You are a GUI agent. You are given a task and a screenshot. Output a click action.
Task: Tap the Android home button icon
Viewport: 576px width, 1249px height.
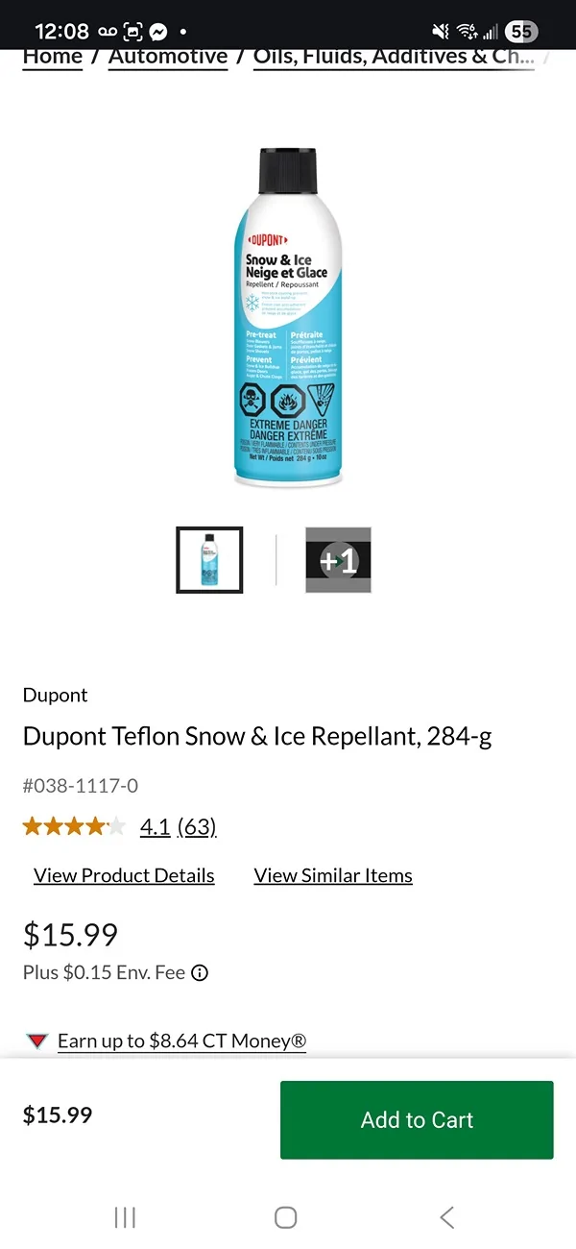point(285,1217)
